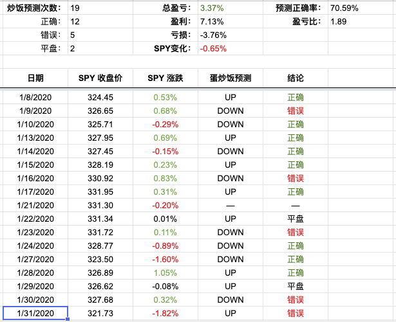Image resolution: width=396 pixels, height=322 pixels.
Task: Click the 盈亏比 value 1.89
Action: 339,22
